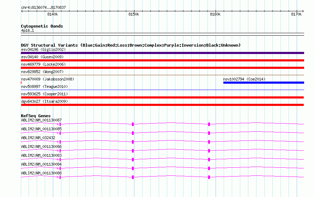Click the middle exon of NM_001130087
The image size is (314, 197).
click(x=133, y=124)
